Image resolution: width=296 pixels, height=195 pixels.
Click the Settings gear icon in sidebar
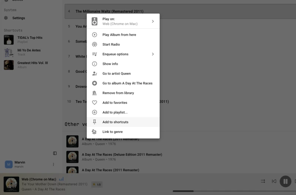pos(6,18)
